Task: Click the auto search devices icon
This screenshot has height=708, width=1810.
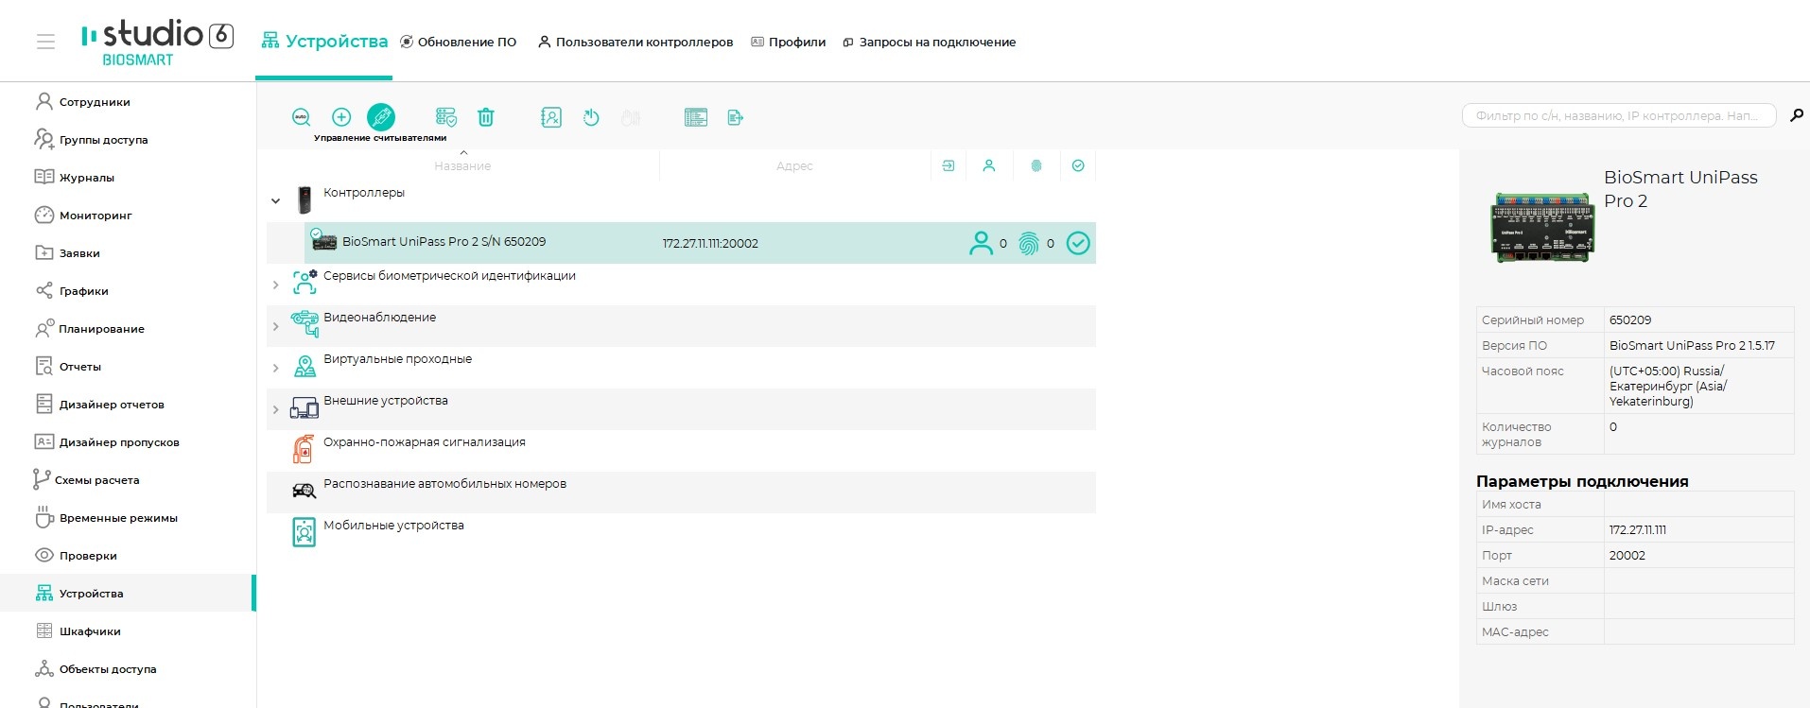Action: click(x=301, y=117)
